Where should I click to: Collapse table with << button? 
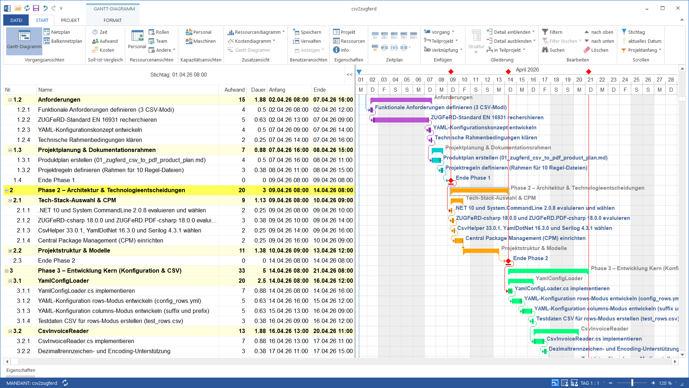pos(350,74)
